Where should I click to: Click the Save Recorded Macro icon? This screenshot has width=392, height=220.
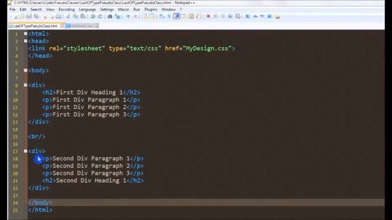tap(238, 16)
